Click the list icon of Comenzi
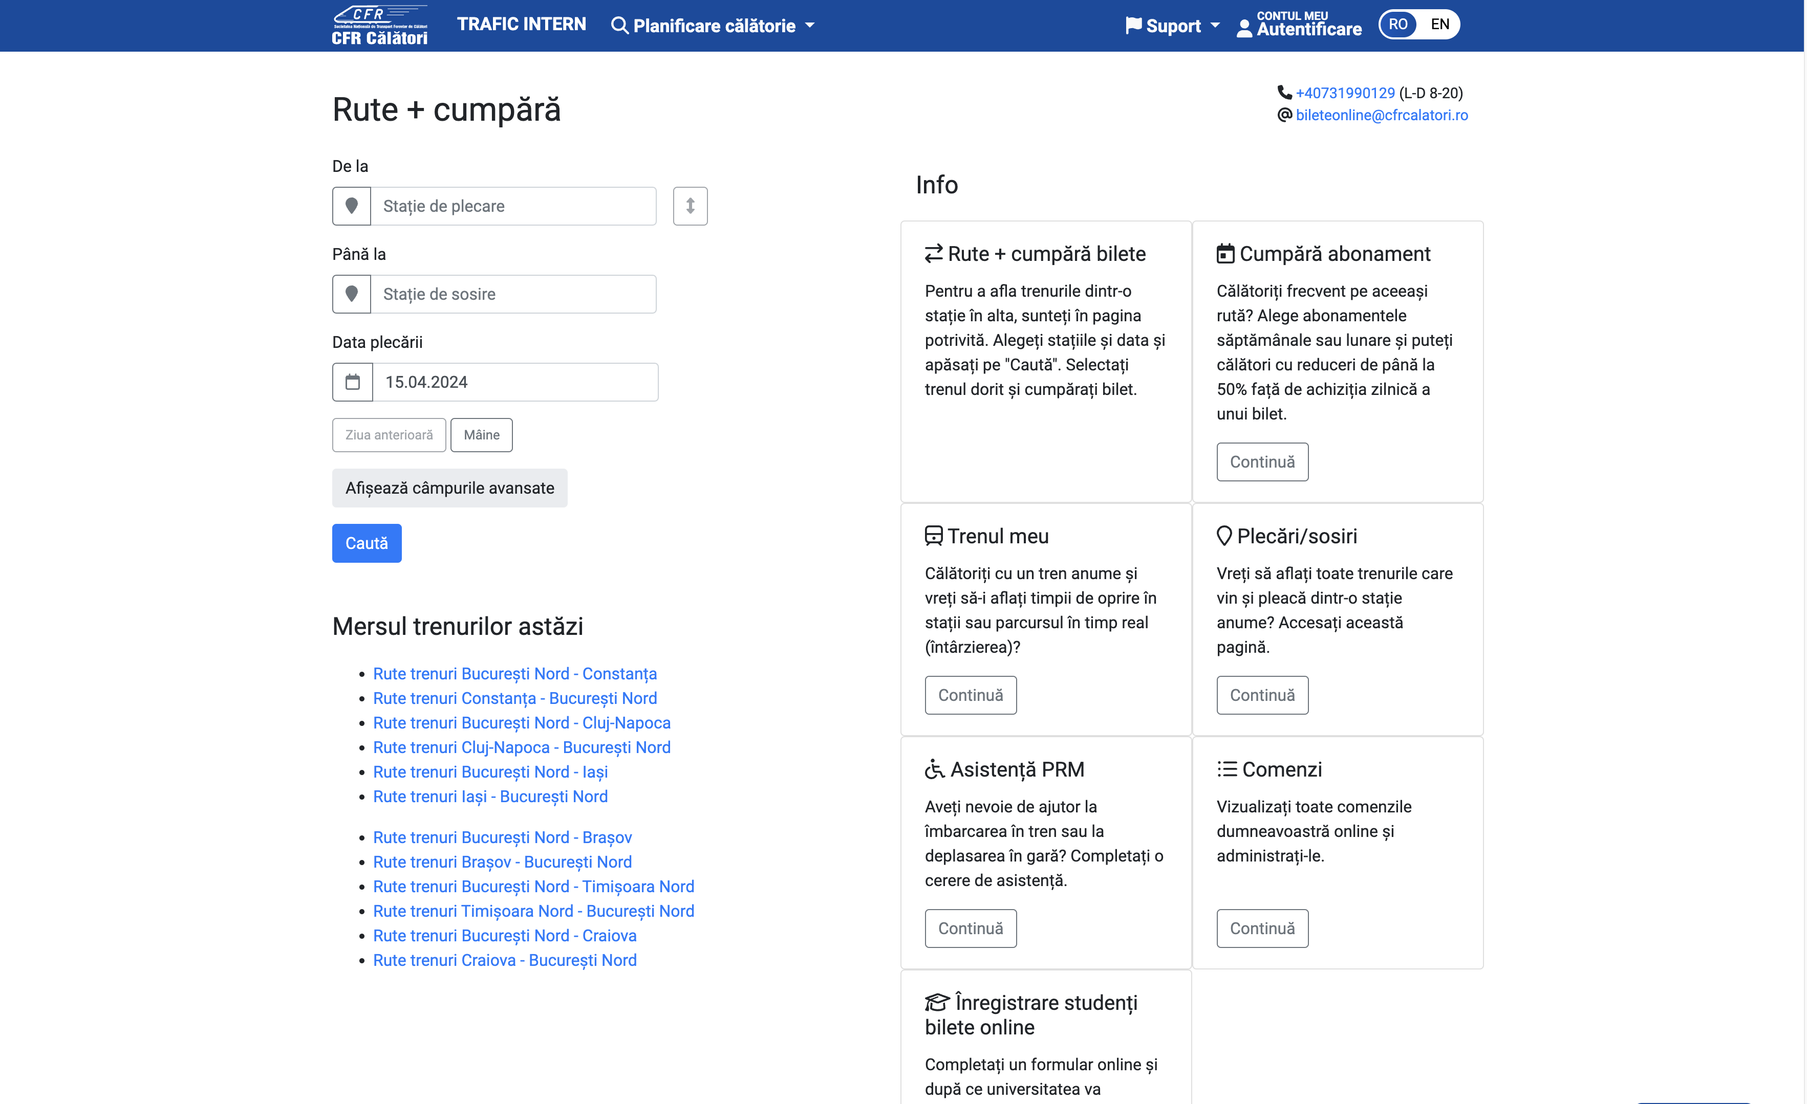Screen dimensions: 1807x1104 [x=1227, y=769]
